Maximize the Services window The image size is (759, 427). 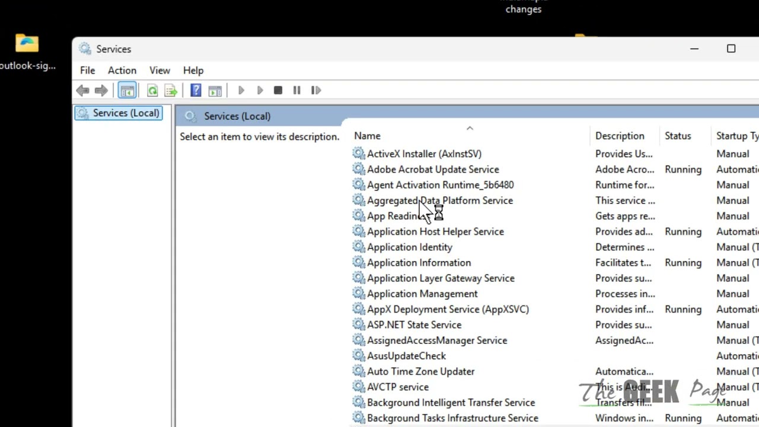click(x=731, y=49)
